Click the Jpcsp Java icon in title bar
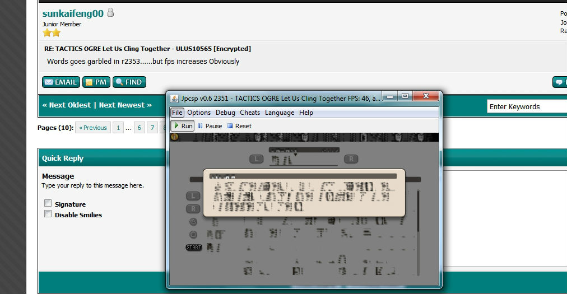 pos(174,99)
